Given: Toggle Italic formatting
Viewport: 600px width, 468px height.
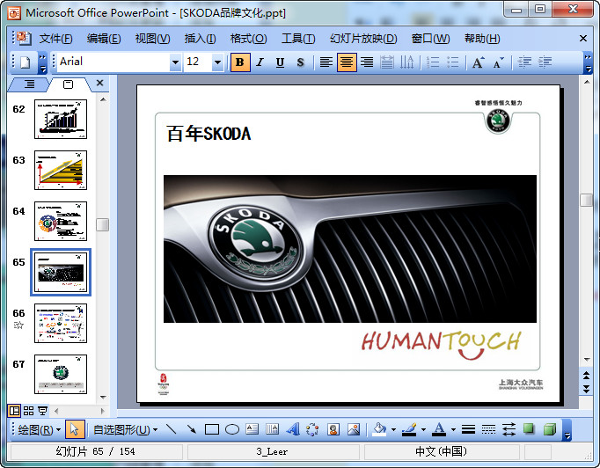Looking at the screenshot, I should [260, 62].
